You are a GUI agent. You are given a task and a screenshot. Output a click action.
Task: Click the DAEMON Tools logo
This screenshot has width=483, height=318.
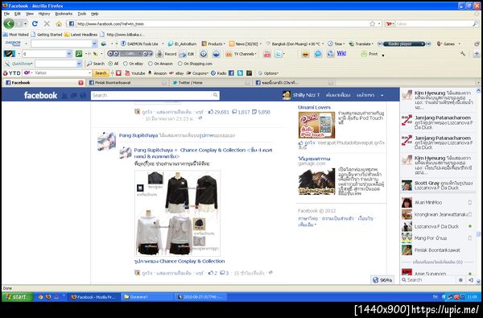click(x=13, y=43)
